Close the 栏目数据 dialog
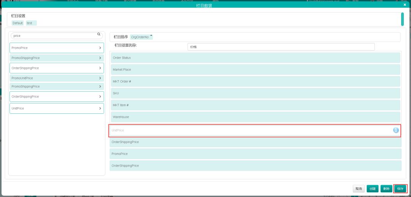Viewport: 411px width, 197px height. tap(405, 5)
